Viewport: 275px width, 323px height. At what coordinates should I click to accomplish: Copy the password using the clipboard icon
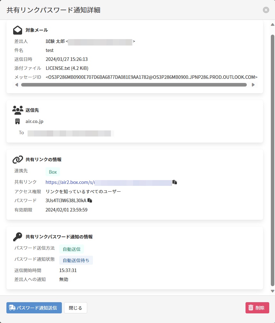point(90,200)
